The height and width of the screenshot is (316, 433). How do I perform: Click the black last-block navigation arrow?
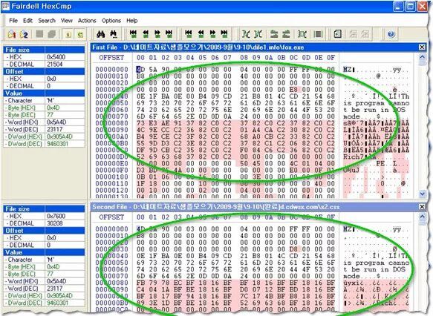click(x=224, y=34)
